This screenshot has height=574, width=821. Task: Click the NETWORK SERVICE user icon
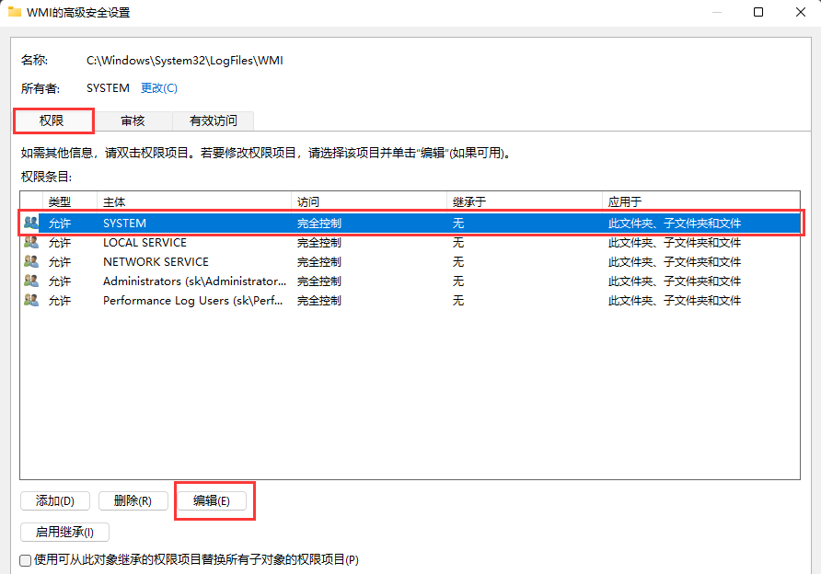point(31,262)
